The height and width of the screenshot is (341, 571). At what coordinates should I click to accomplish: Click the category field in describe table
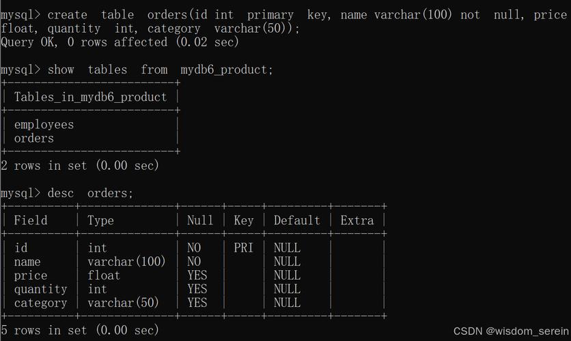coord(40,303)
